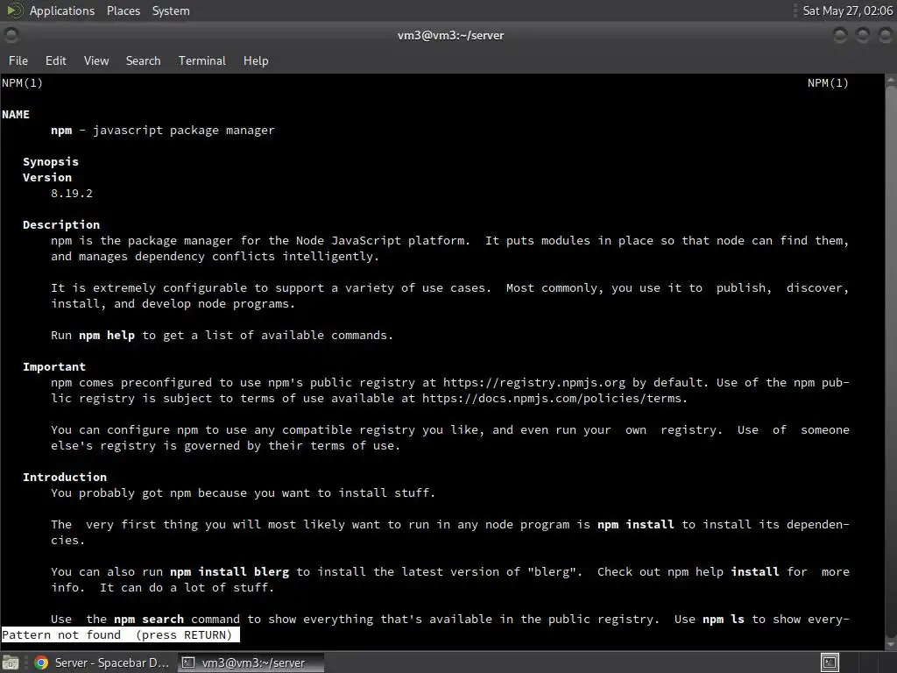Click the terminal window menu icon in title bar
The height and width of the screenshot is (673, 897).
pyautogui.click(x=11, y=35)
